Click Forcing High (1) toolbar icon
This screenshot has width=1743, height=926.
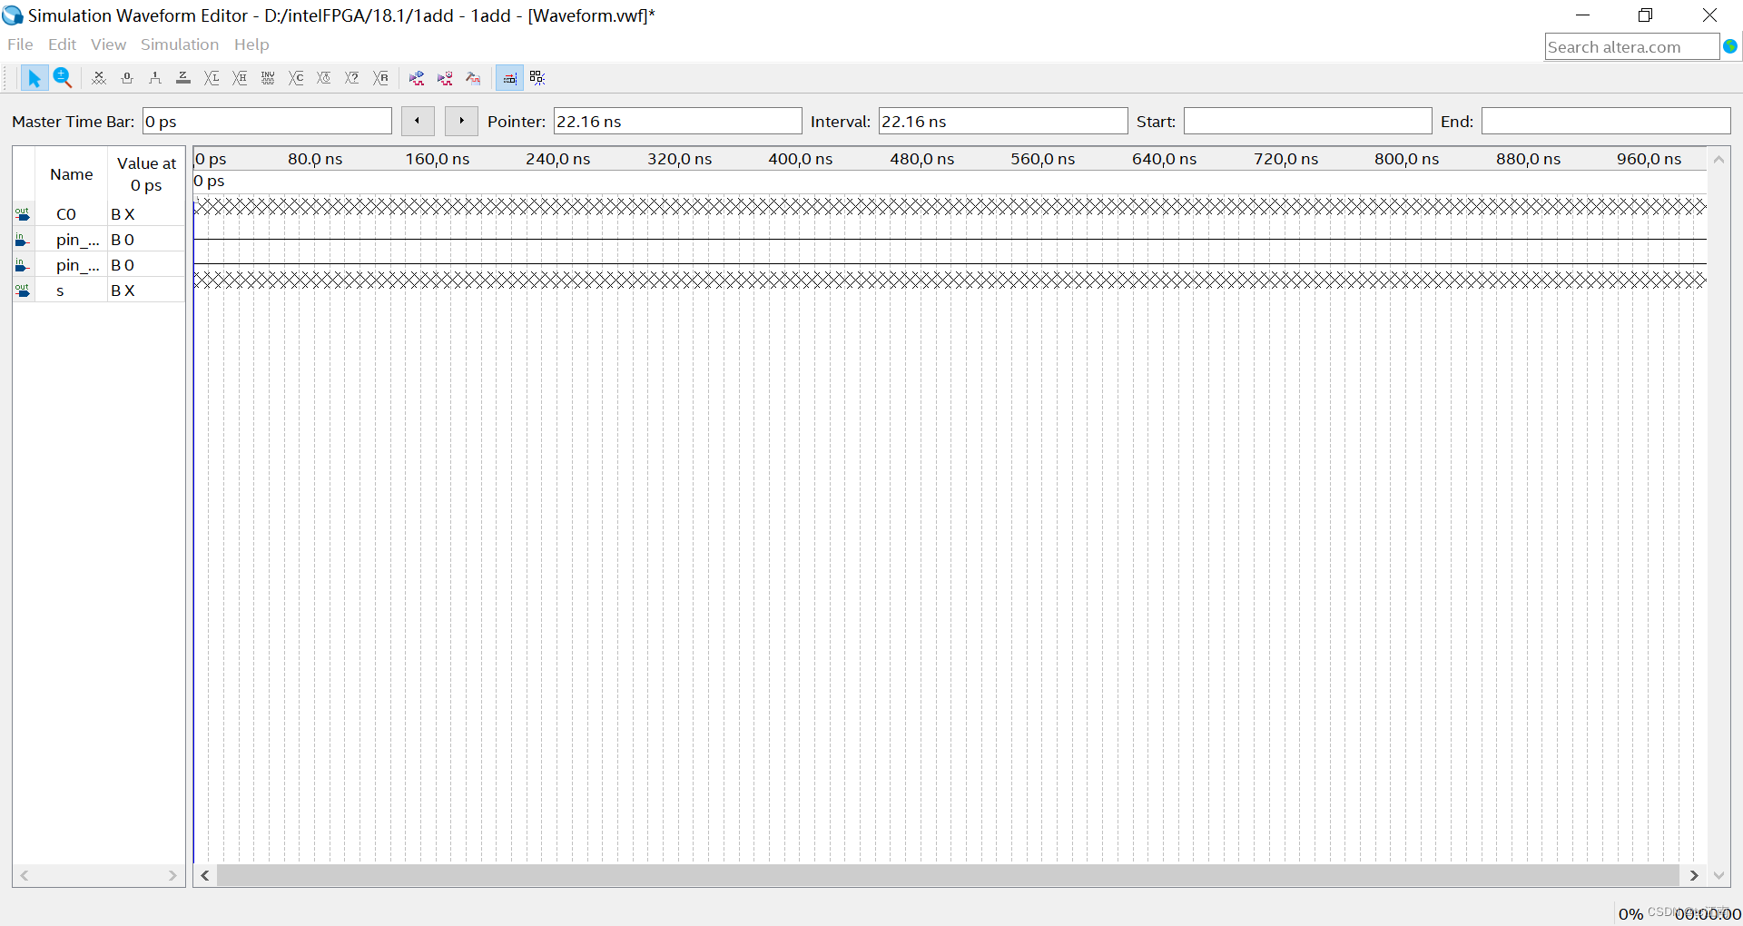[x=155, y=78]
